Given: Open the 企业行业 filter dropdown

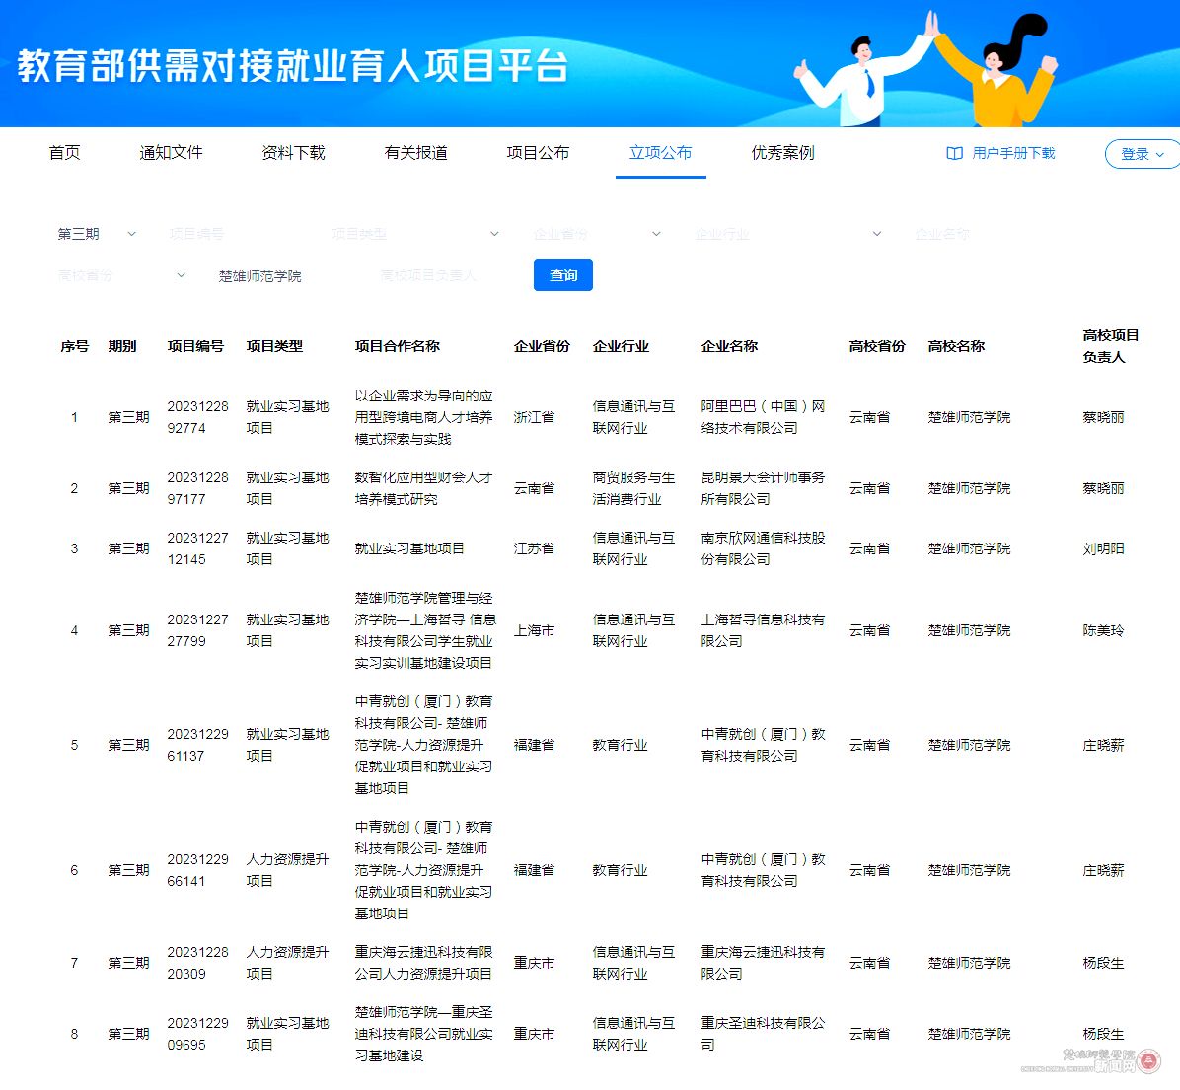Looking at the screenshot, I should pyautogui.click(x=787, y=234).
